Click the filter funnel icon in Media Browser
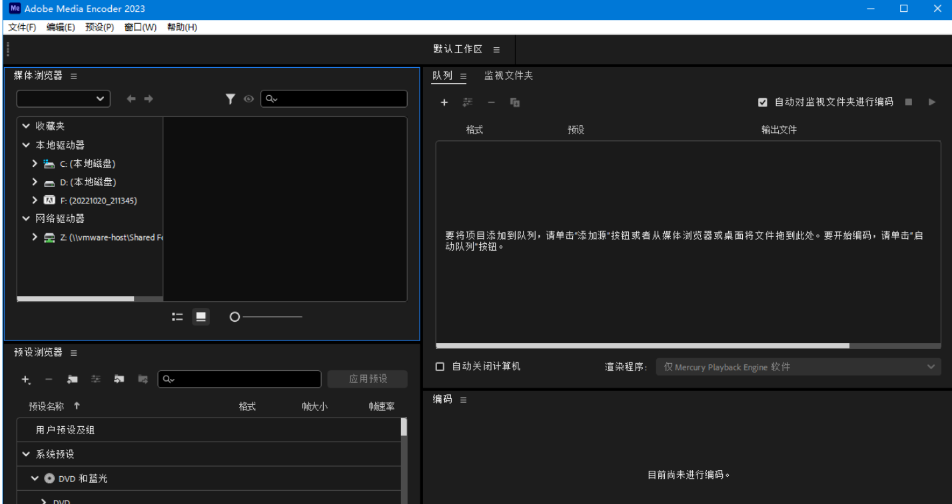The image size is (952, 504). pyautogui.click(x=231, y=99)
